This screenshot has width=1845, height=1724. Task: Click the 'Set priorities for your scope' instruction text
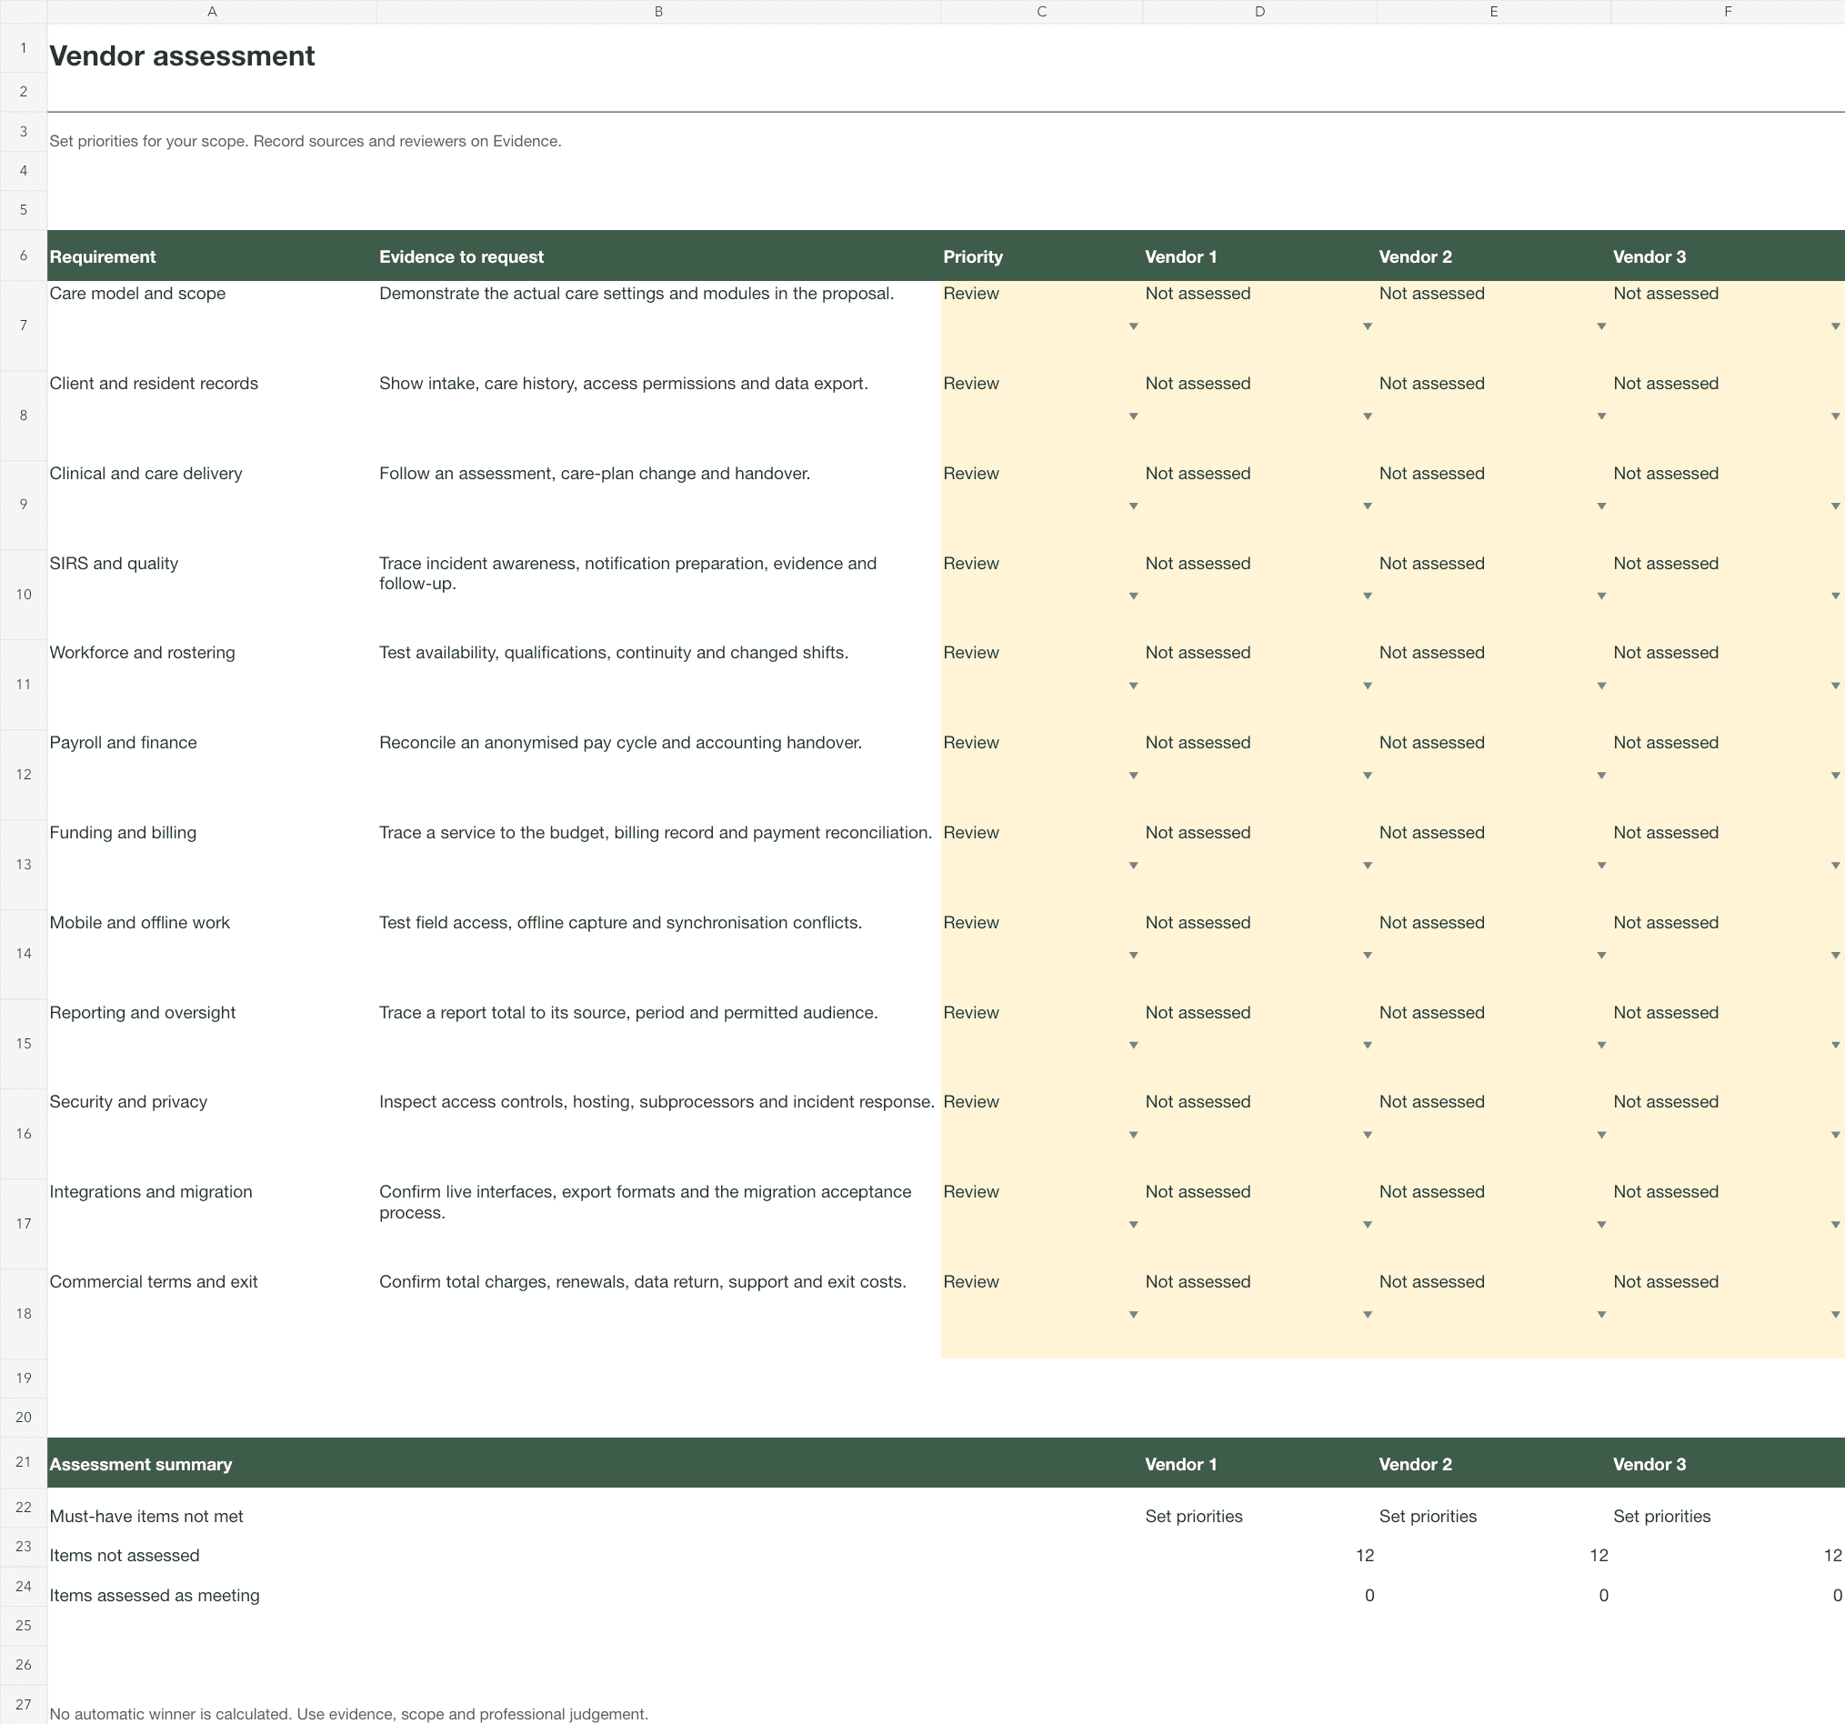click(x=306, y=141)
